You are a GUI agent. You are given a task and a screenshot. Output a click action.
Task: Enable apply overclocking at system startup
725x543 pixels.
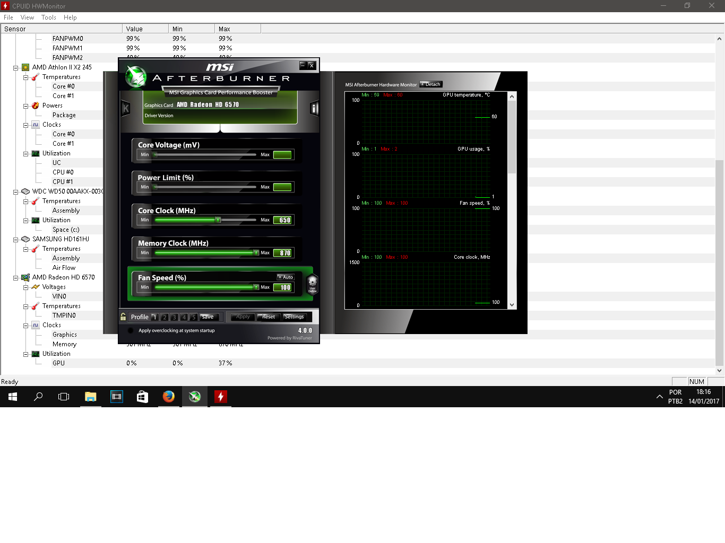[131, 330]
